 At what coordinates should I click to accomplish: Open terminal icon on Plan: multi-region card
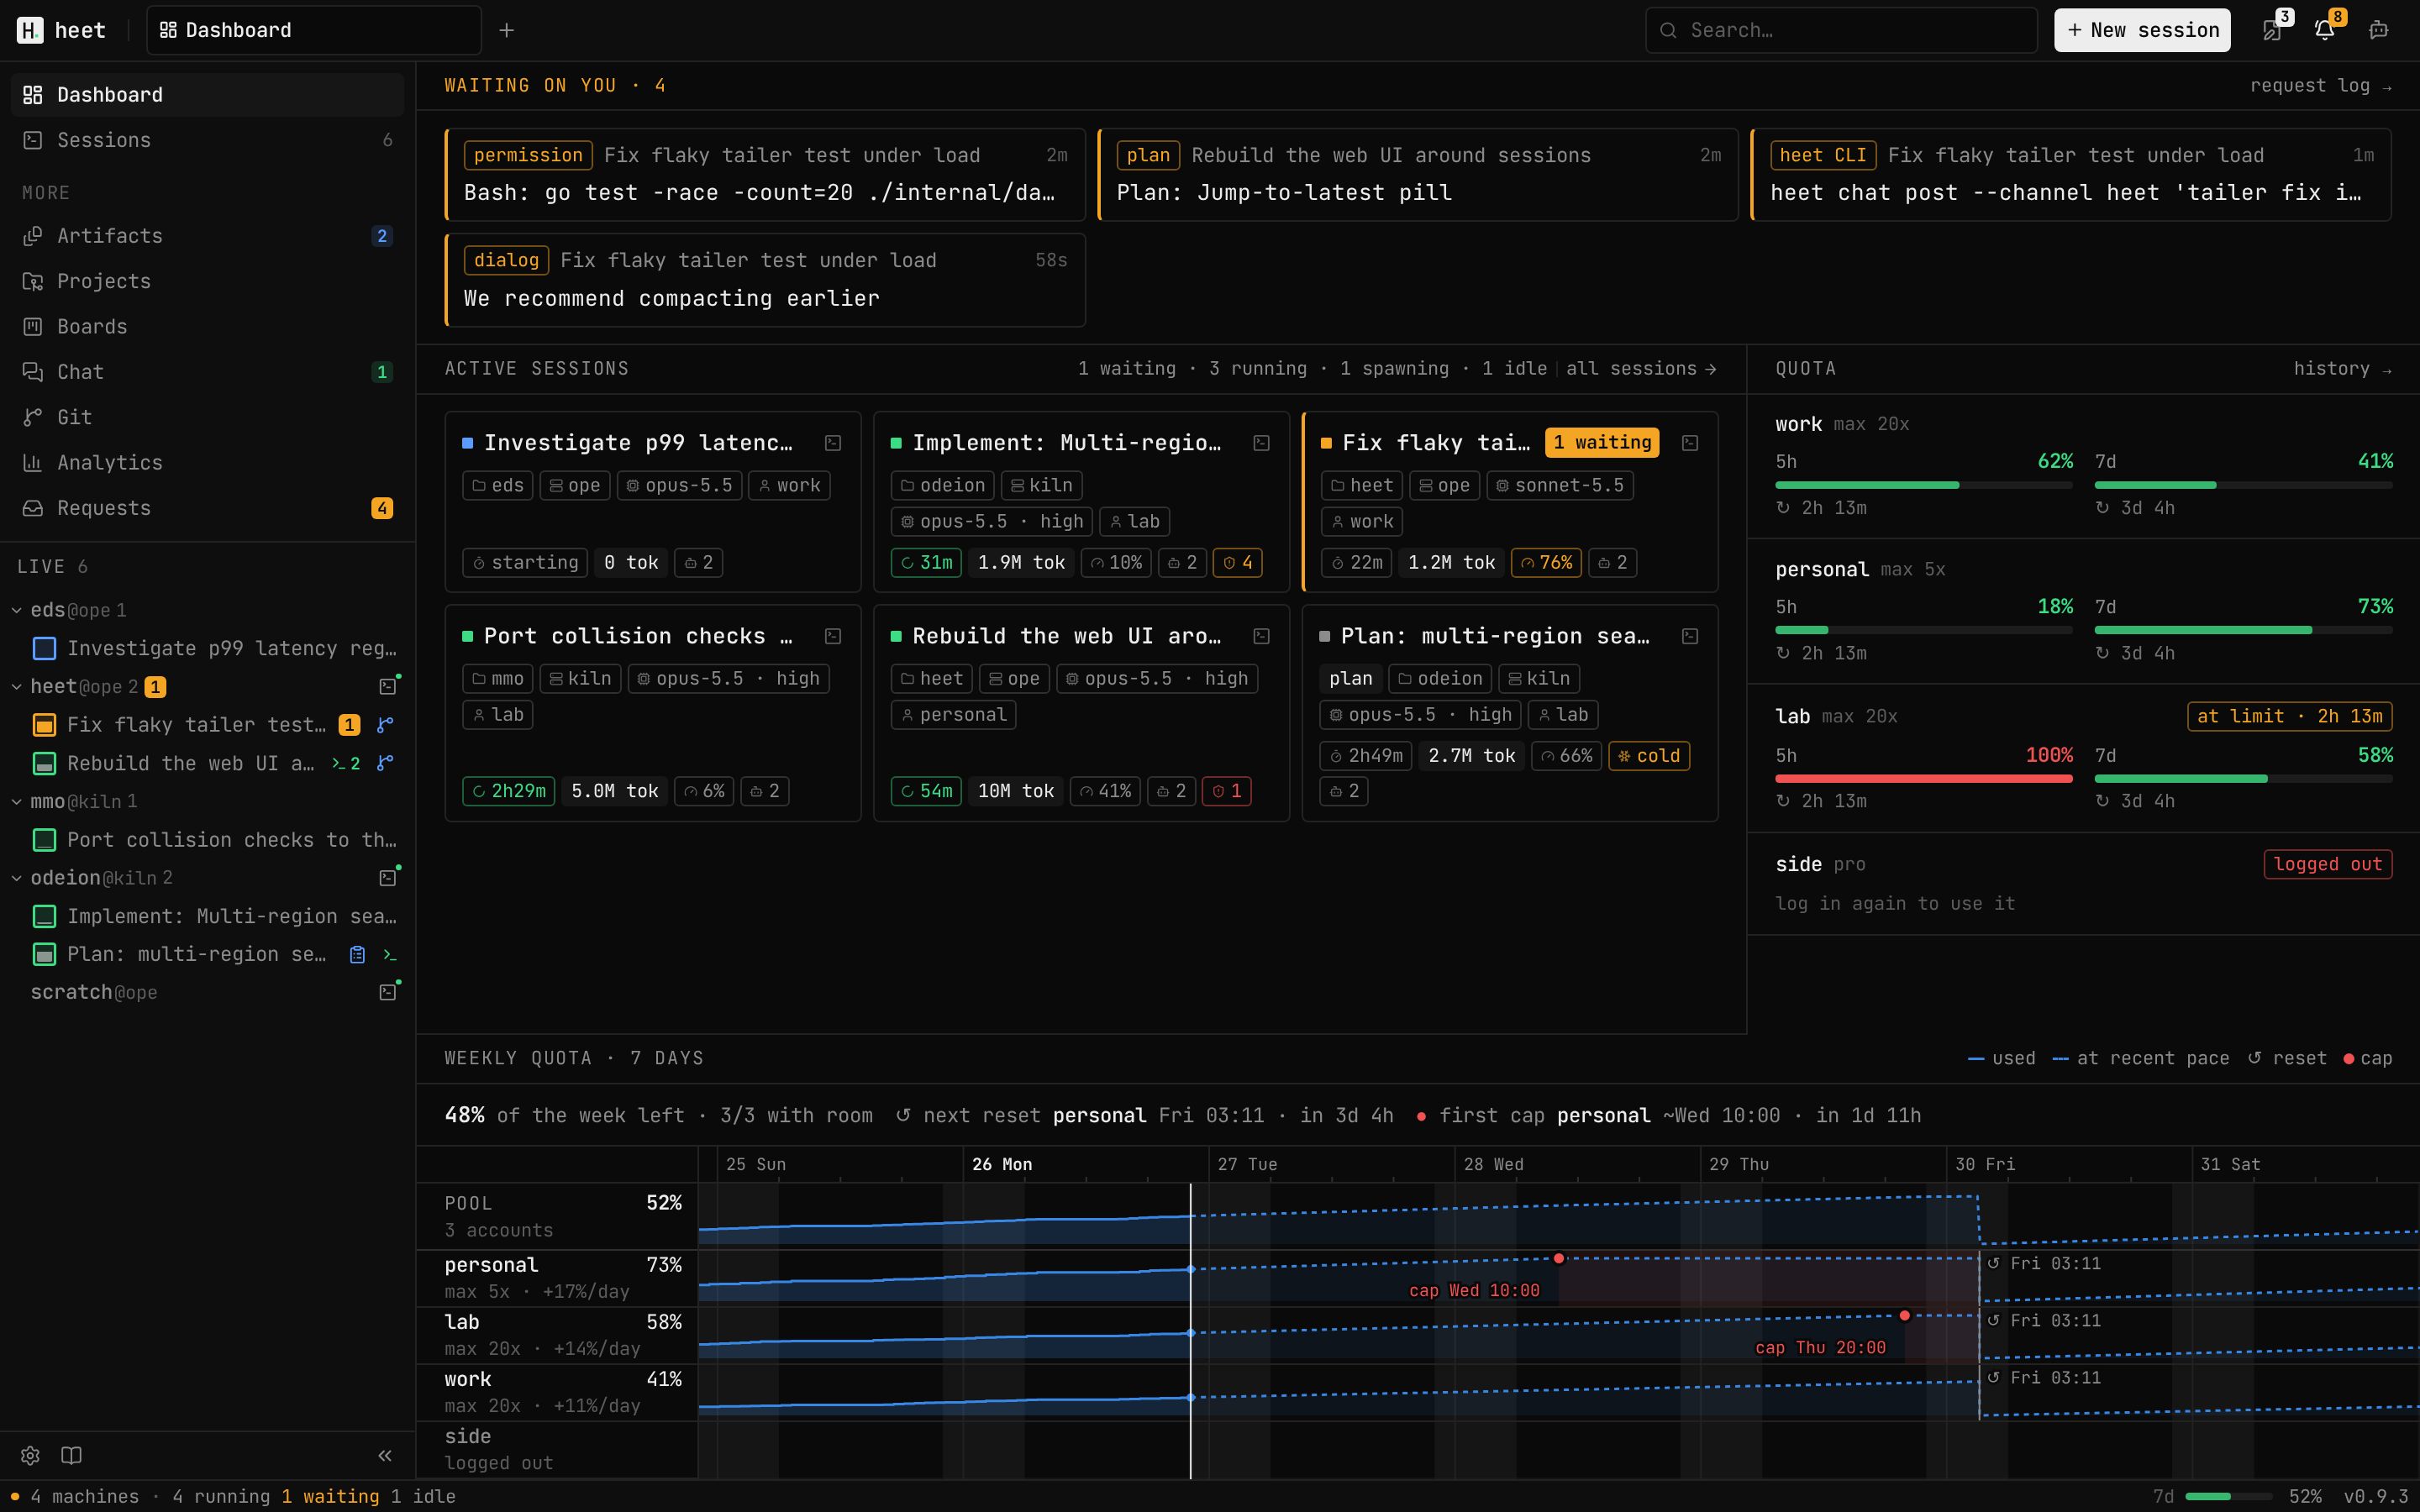pyautogui.click(x=1689, y=636)
